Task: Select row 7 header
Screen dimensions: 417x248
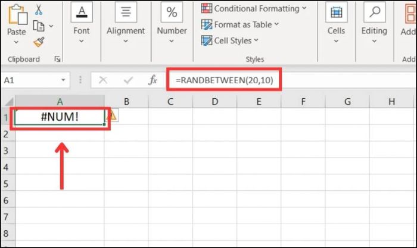Action: click(x=7, y=216)
